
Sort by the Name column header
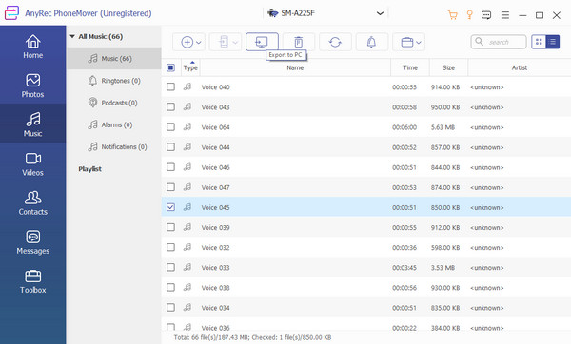(295, 67)
